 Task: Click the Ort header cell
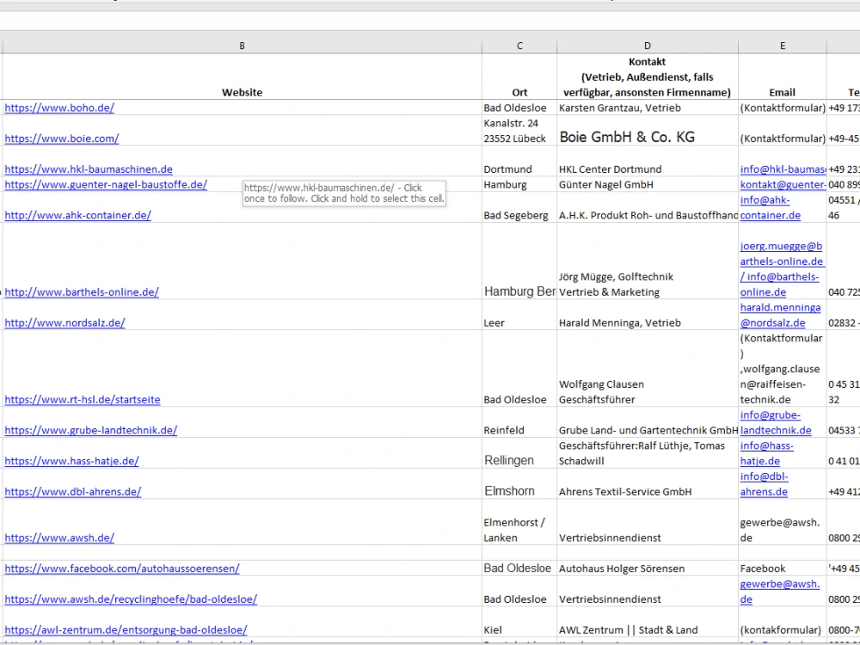tap(519, 77)
